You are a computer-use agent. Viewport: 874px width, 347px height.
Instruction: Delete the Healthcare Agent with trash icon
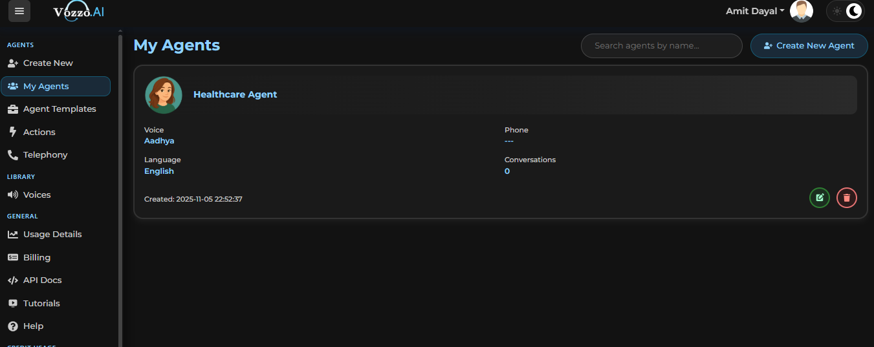pos(847,198)
